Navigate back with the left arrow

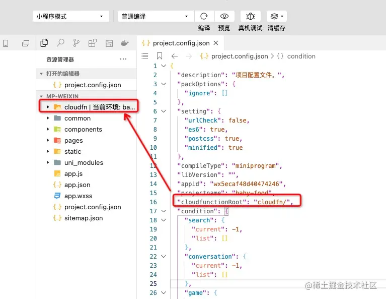pyautogui.click(x=175, y=56)
